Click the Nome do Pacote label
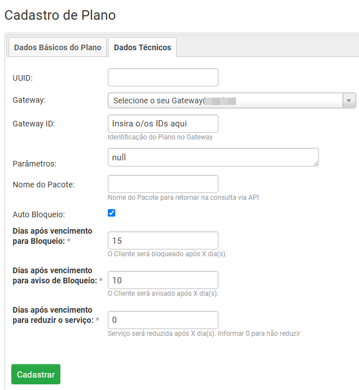The image size is (359, 390). 43,184
